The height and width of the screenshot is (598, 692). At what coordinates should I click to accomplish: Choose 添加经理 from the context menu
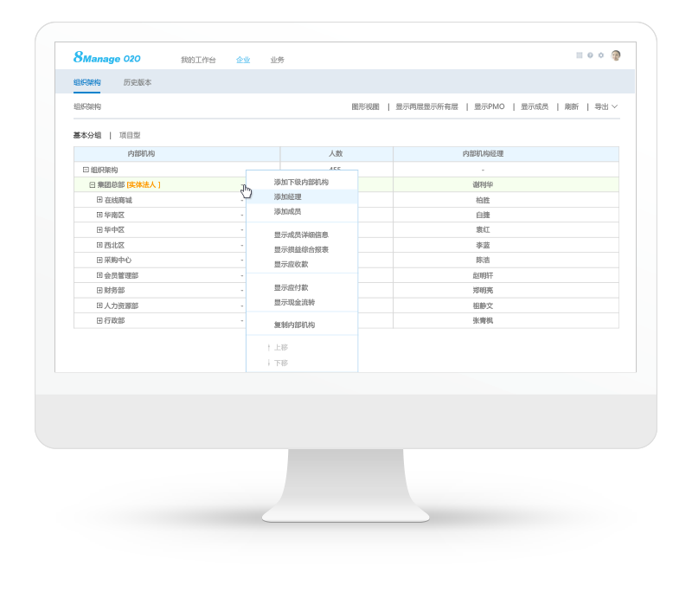pos(288,197)
